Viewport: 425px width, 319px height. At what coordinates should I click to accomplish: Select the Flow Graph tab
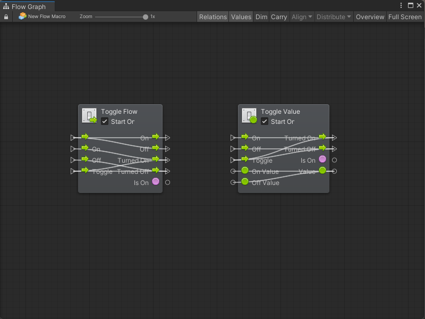point(28,7)
